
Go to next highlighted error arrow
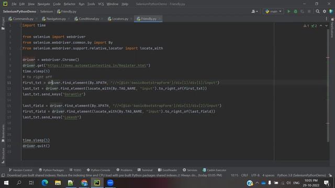tap(326, 26)
